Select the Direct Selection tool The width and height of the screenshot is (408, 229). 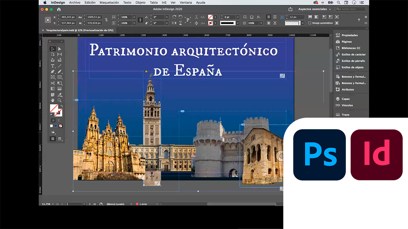coord(60,49)
